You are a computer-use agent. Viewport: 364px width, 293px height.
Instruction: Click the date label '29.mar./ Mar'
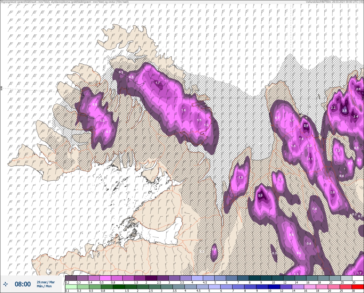pyautogui.click(x=45, y=282)
